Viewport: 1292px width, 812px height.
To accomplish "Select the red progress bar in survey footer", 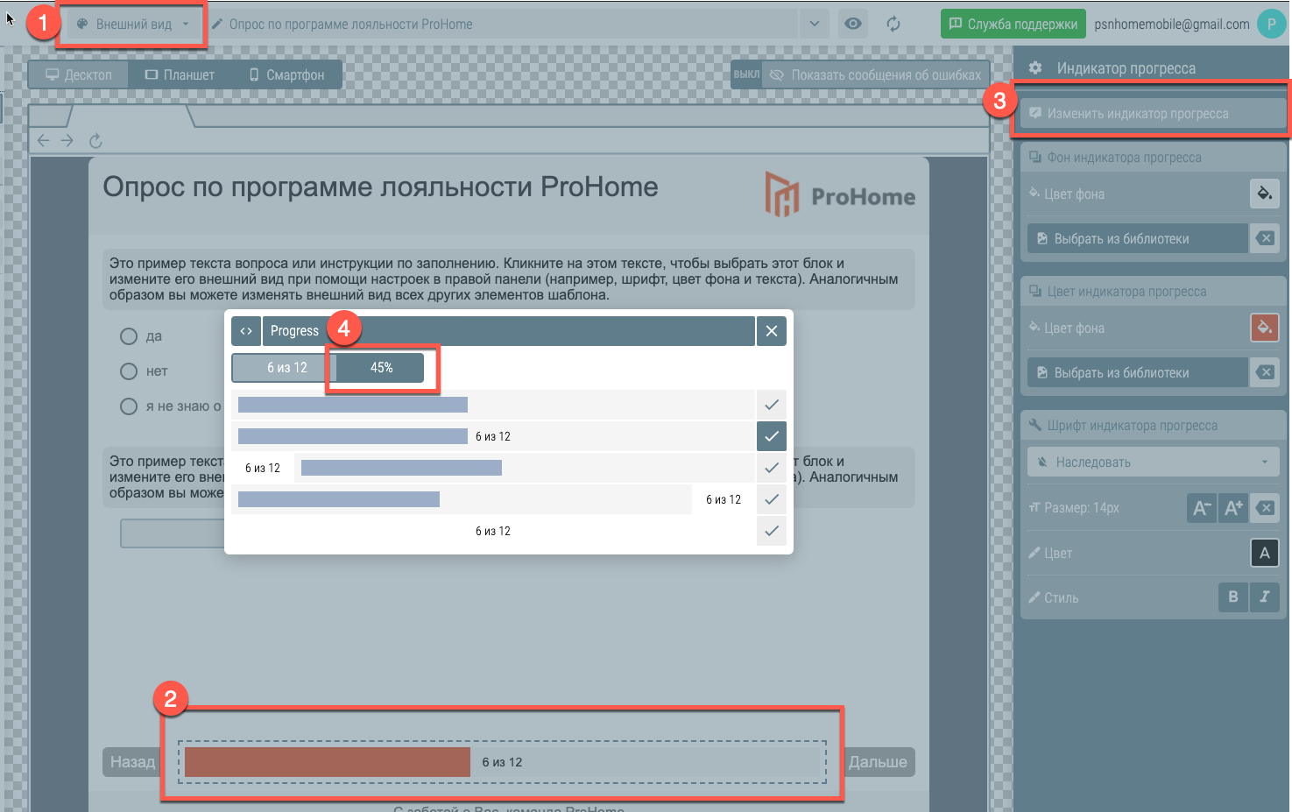I will [328, 762].
